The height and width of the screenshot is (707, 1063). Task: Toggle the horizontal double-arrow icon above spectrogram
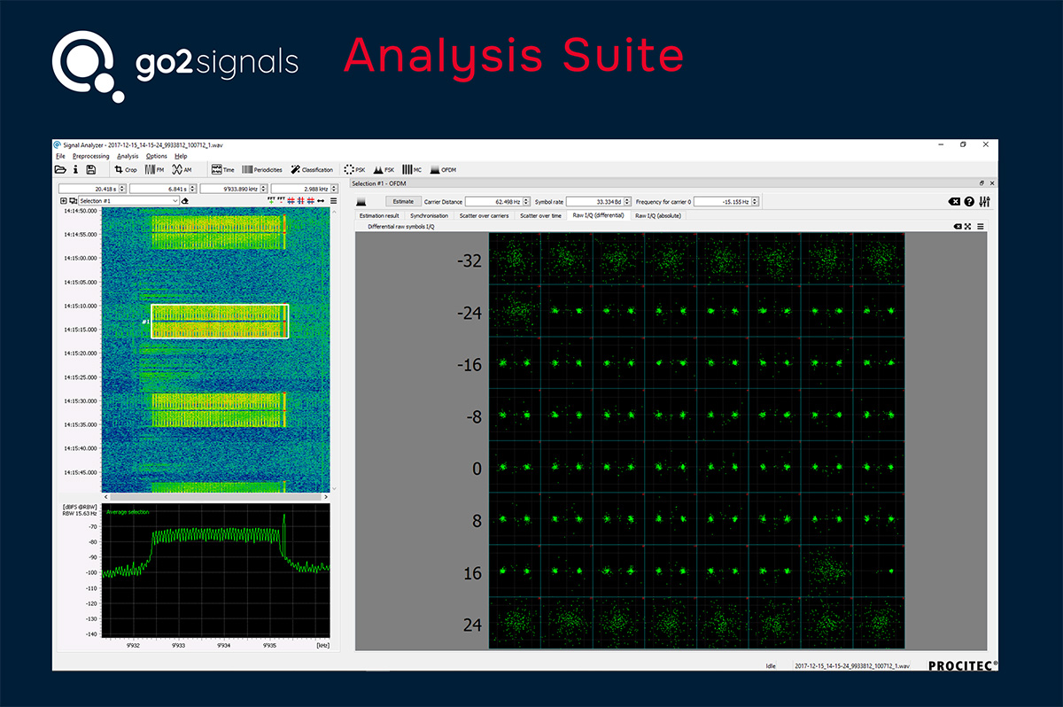pyautogui.click(x=320, y=201)
